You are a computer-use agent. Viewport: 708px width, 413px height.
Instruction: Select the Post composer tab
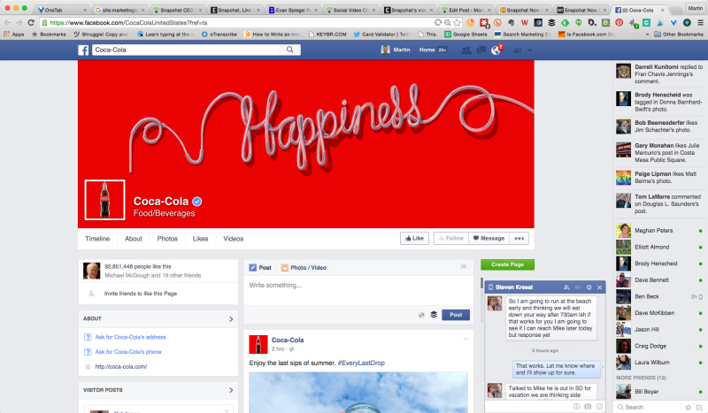pos(260,268)
